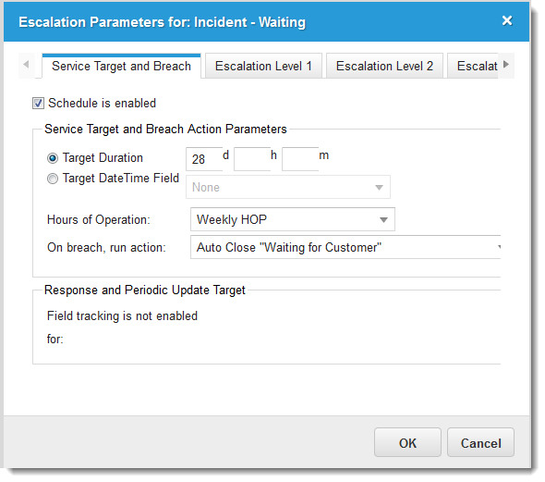545x482 pixels.
Task: Open the disabled None datetime dropdown
Action: pyautogui.click(x=288, y=187)
